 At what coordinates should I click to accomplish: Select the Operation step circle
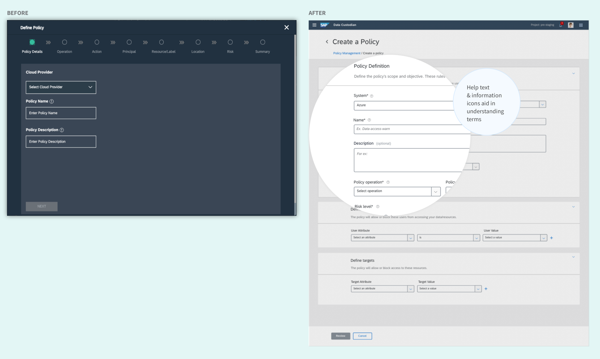[64, 42]
